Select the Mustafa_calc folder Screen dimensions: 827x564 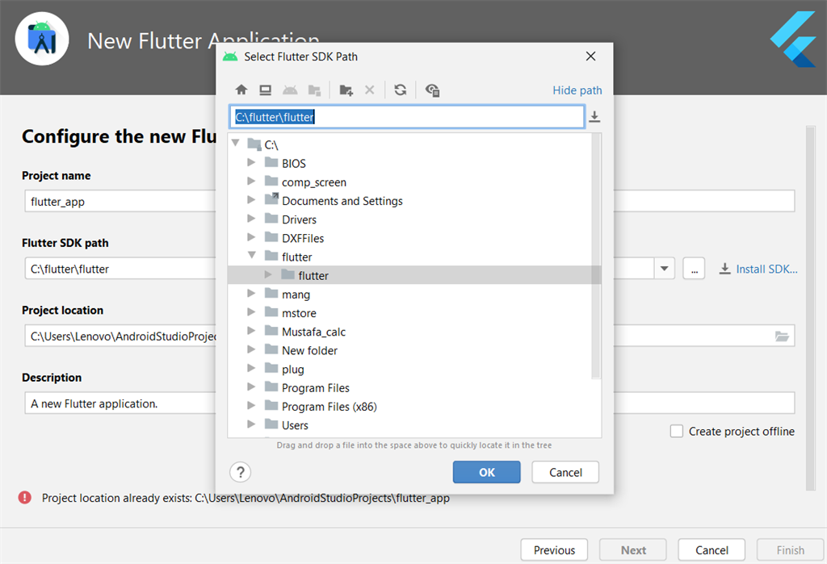click(313, 332)
